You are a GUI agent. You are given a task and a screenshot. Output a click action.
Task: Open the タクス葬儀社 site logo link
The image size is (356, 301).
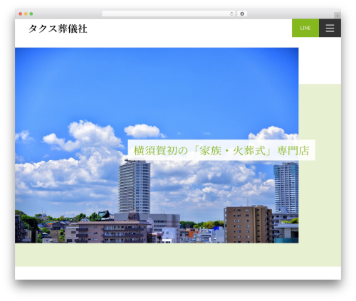(x=58, y=28)
